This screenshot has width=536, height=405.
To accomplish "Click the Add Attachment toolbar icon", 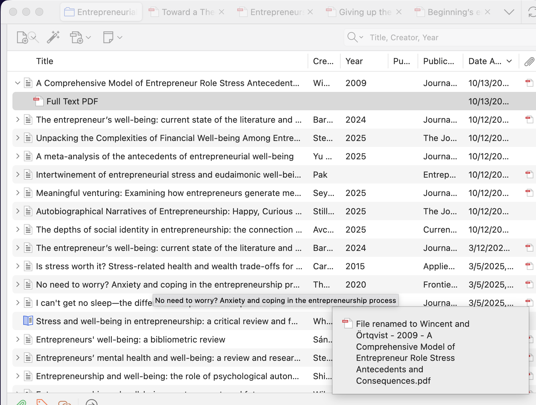I will tap(77, 37).
